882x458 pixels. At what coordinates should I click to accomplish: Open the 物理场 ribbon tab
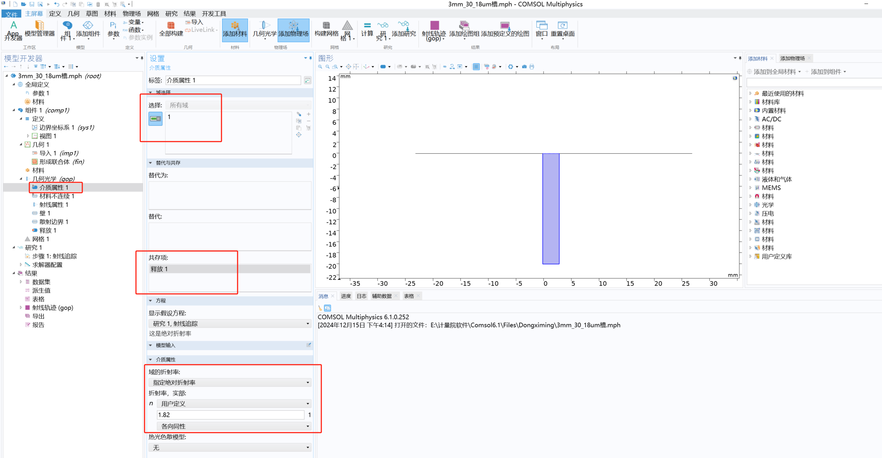(131, 14)
